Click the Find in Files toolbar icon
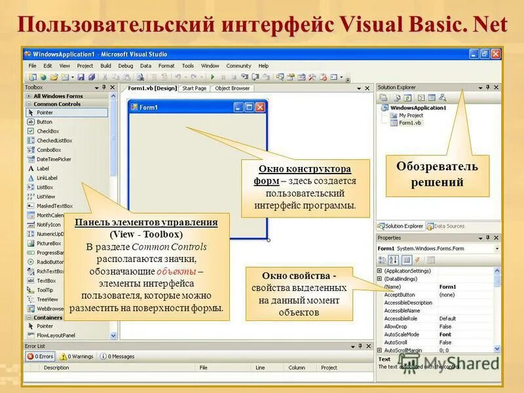Screen dimensions: 524x393 140,77
